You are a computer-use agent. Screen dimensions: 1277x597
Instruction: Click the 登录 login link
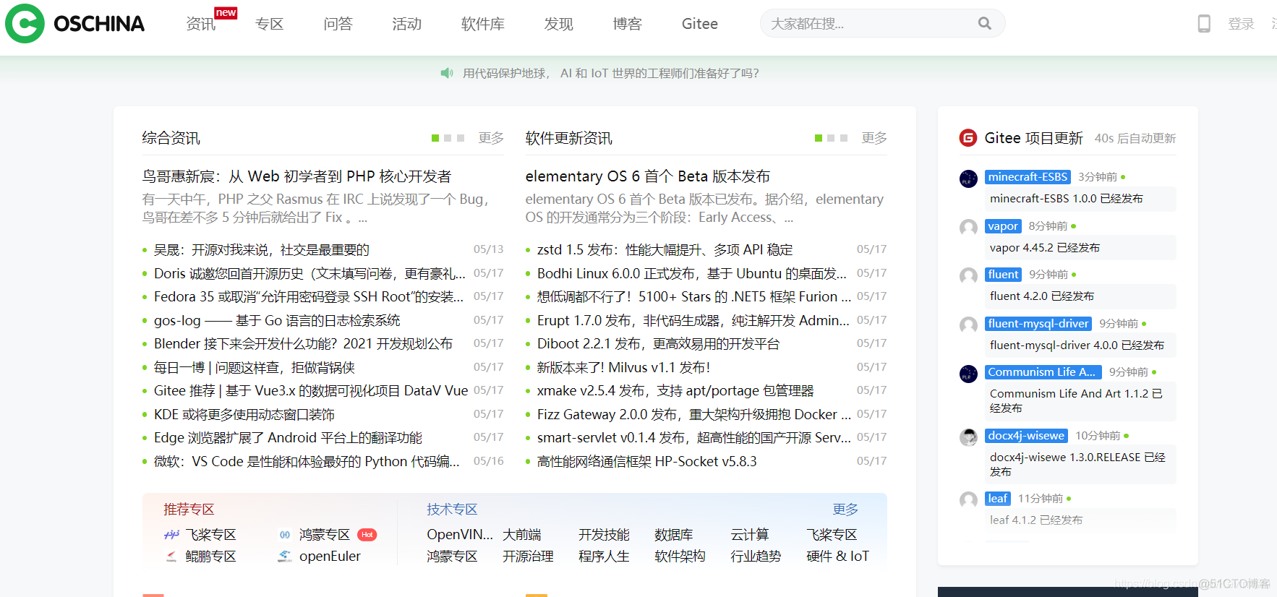(x=1241, y=24)
